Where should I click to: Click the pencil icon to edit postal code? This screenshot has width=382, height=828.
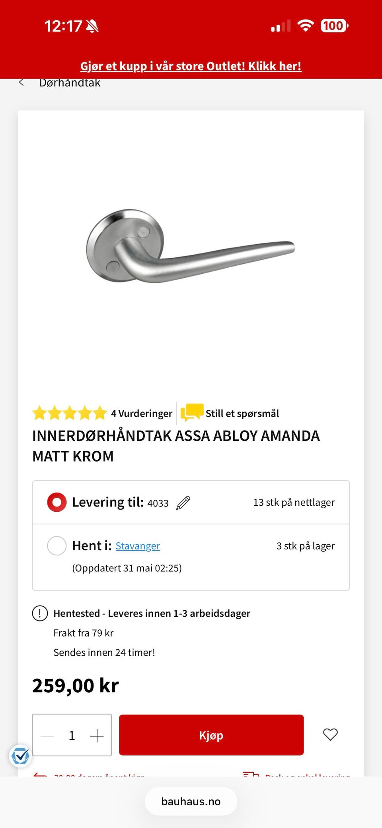point(183,503)
